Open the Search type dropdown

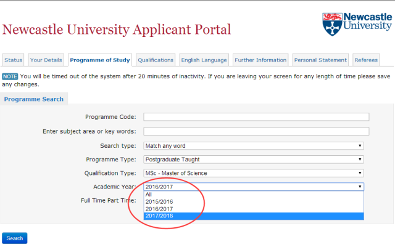254,146
